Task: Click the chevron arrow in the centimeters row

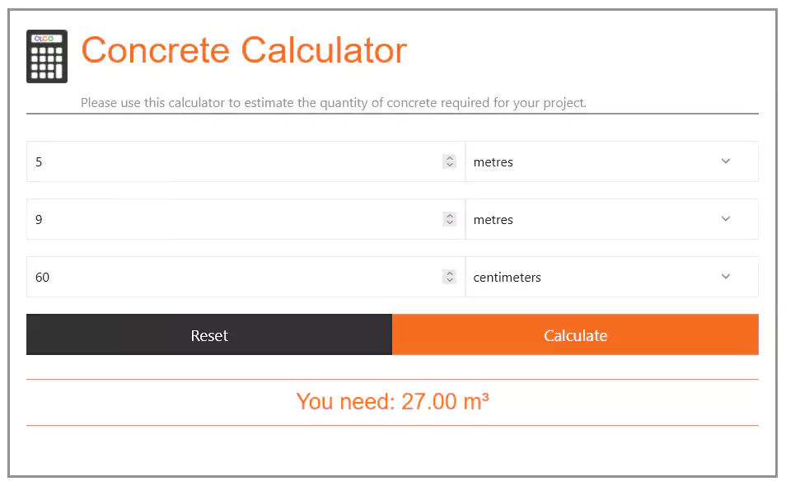Action: [x=726, y=277]
